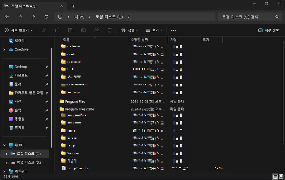Expand 백업 디스크 (D:) in sidebar
285x180 pixels.
point(6,163)
